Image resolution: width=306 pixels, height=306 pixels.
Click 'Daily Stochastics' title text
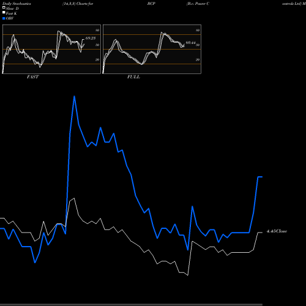coord(17,4)
